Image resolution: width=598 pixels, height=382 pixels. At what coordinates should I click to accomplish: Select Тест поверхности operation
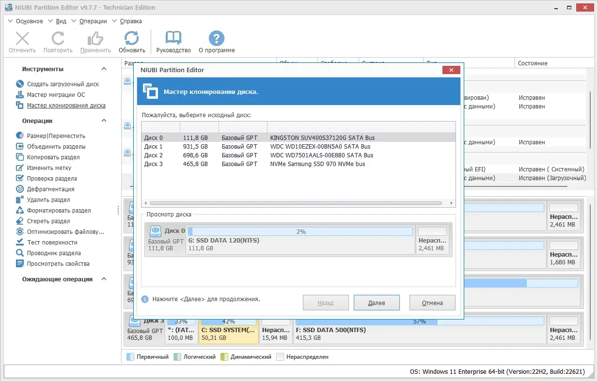point(52,243)
